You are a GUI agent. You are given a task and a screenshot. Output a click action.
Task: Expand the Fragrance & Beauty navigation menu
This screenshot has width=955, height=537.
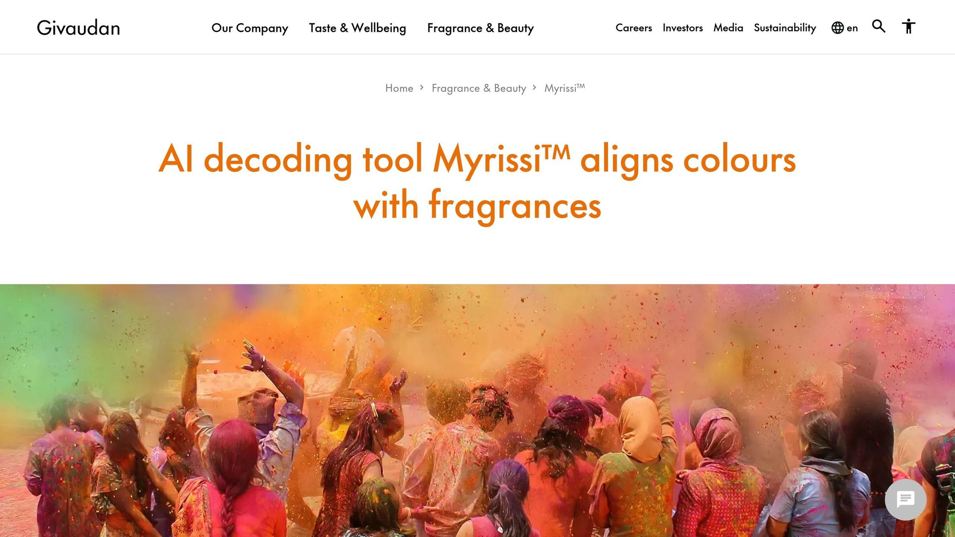[x=480, y=28]
